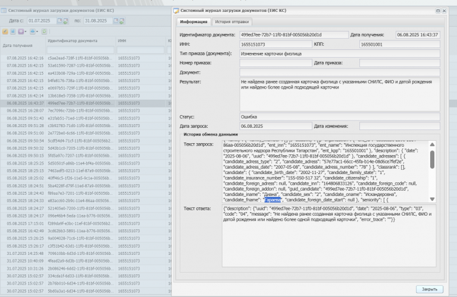This screenshot has width=457, height=297.
Task: Click the scrollbar thumb in 'Текст запроса'
Action: (432, 160)
